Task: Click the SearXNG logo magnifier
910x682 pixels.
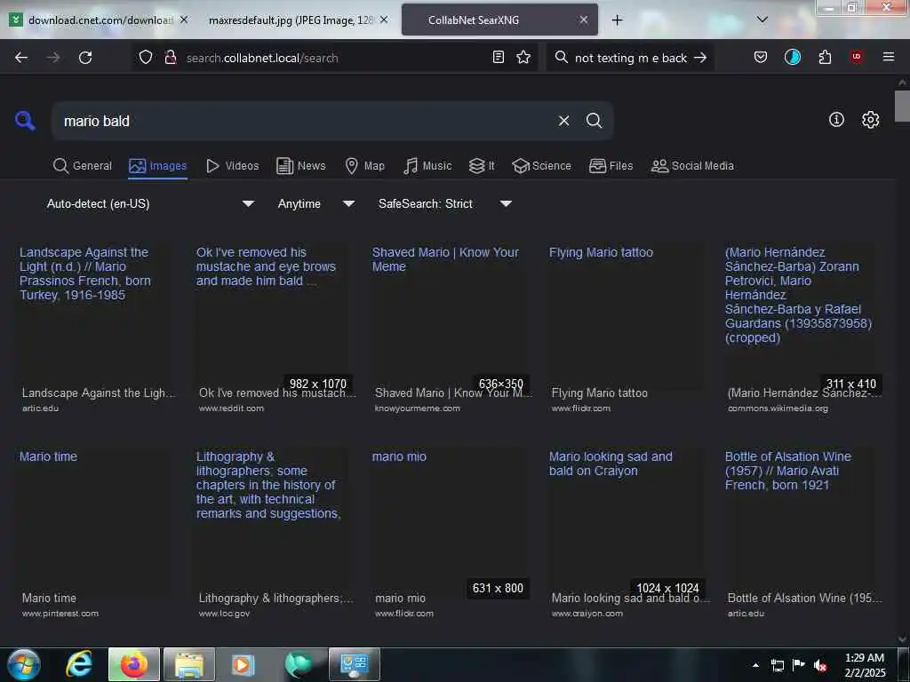Action: tap(25, 121)
